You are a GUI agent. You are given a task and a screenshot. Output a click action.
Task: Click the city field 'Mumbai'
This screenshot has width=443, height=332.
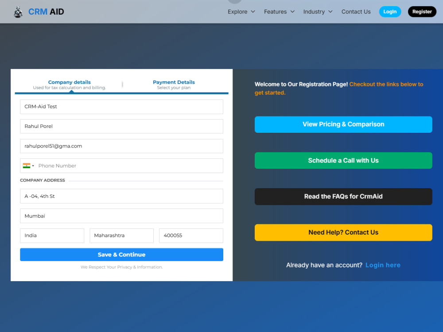click(121, 216)
